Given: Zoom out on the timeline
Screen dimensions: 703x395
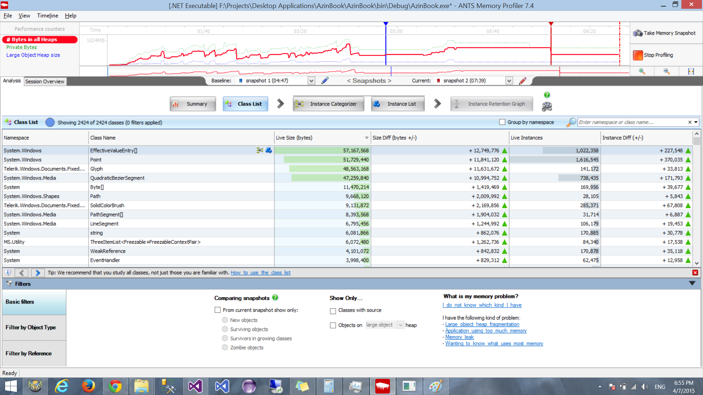Looking at the screenshot, I should [x=666, y=71].
